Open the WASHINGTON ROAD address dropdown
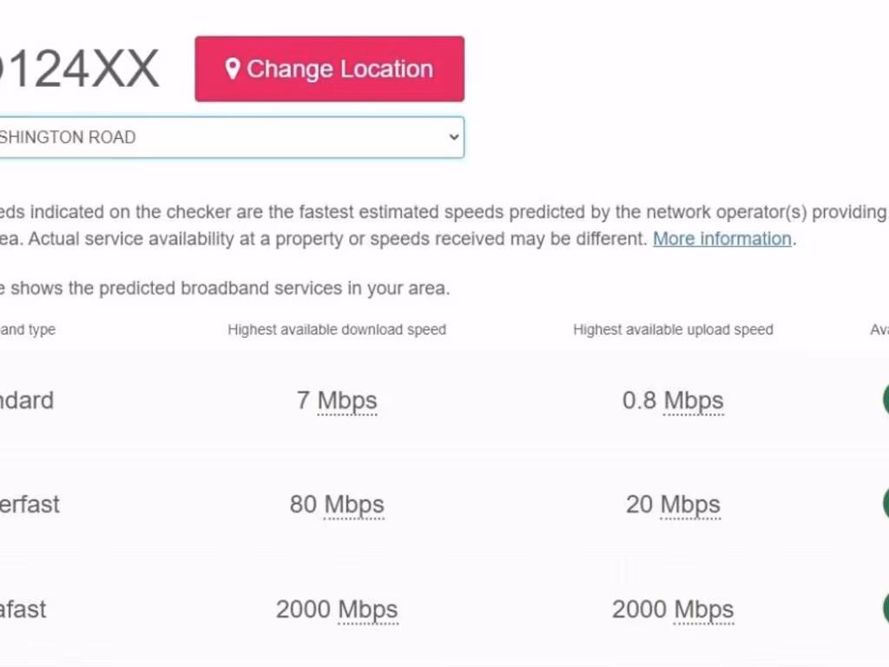The width and height of the screenshot is (889, 667). pyautogui.click(x=226, y=137)
